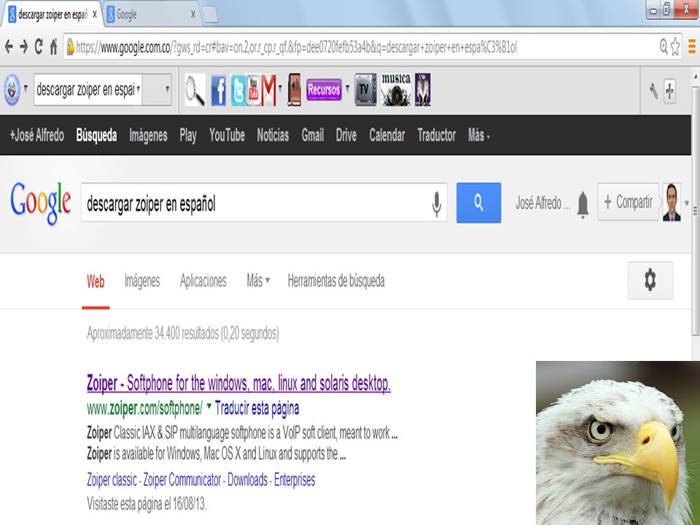700x525 pixels.
Task: Open Zoiper Communicator sitelink
Action: pyautogui.click(x=182, y=480)
